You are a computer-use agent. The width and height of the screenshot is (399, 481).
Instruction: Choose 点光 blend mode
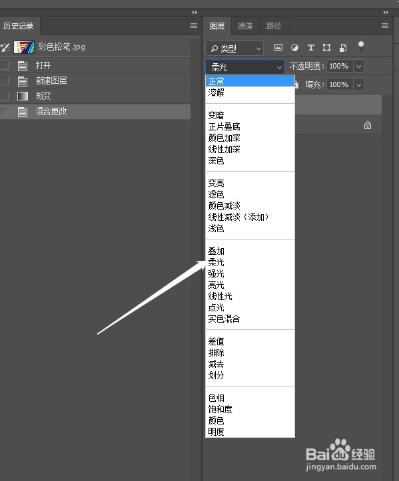tap(250, 307)
